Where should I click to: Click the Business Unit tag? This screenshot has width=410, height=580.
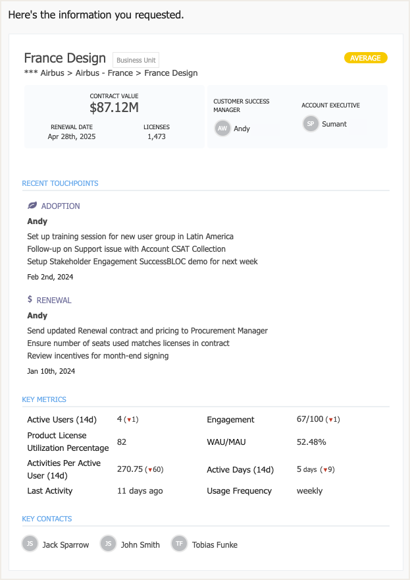click(136, 60)
